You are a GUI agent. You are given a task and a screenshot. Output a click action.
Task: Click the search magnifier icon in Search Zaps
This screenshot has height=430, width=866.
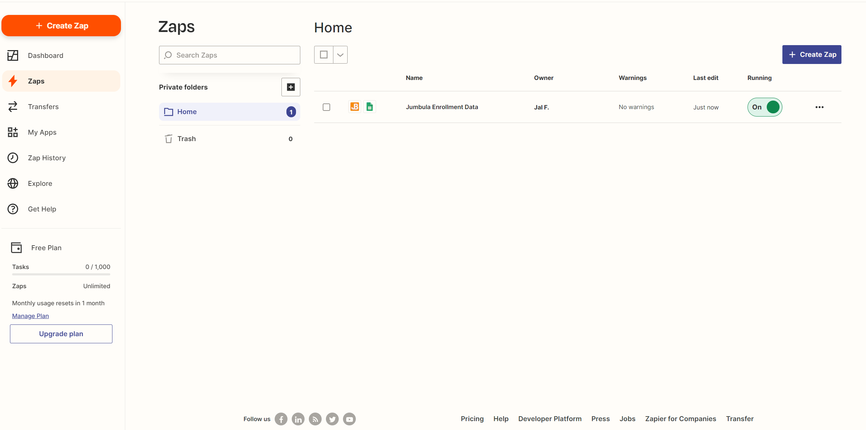pyautogui.click(x=168, y=55)
